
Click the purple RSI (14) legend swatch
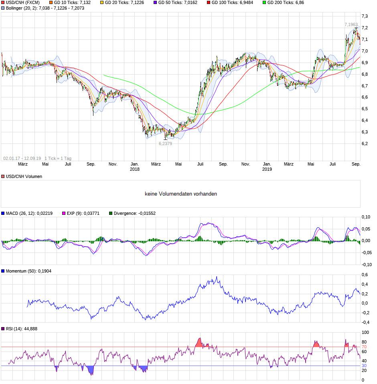[3, 329]
